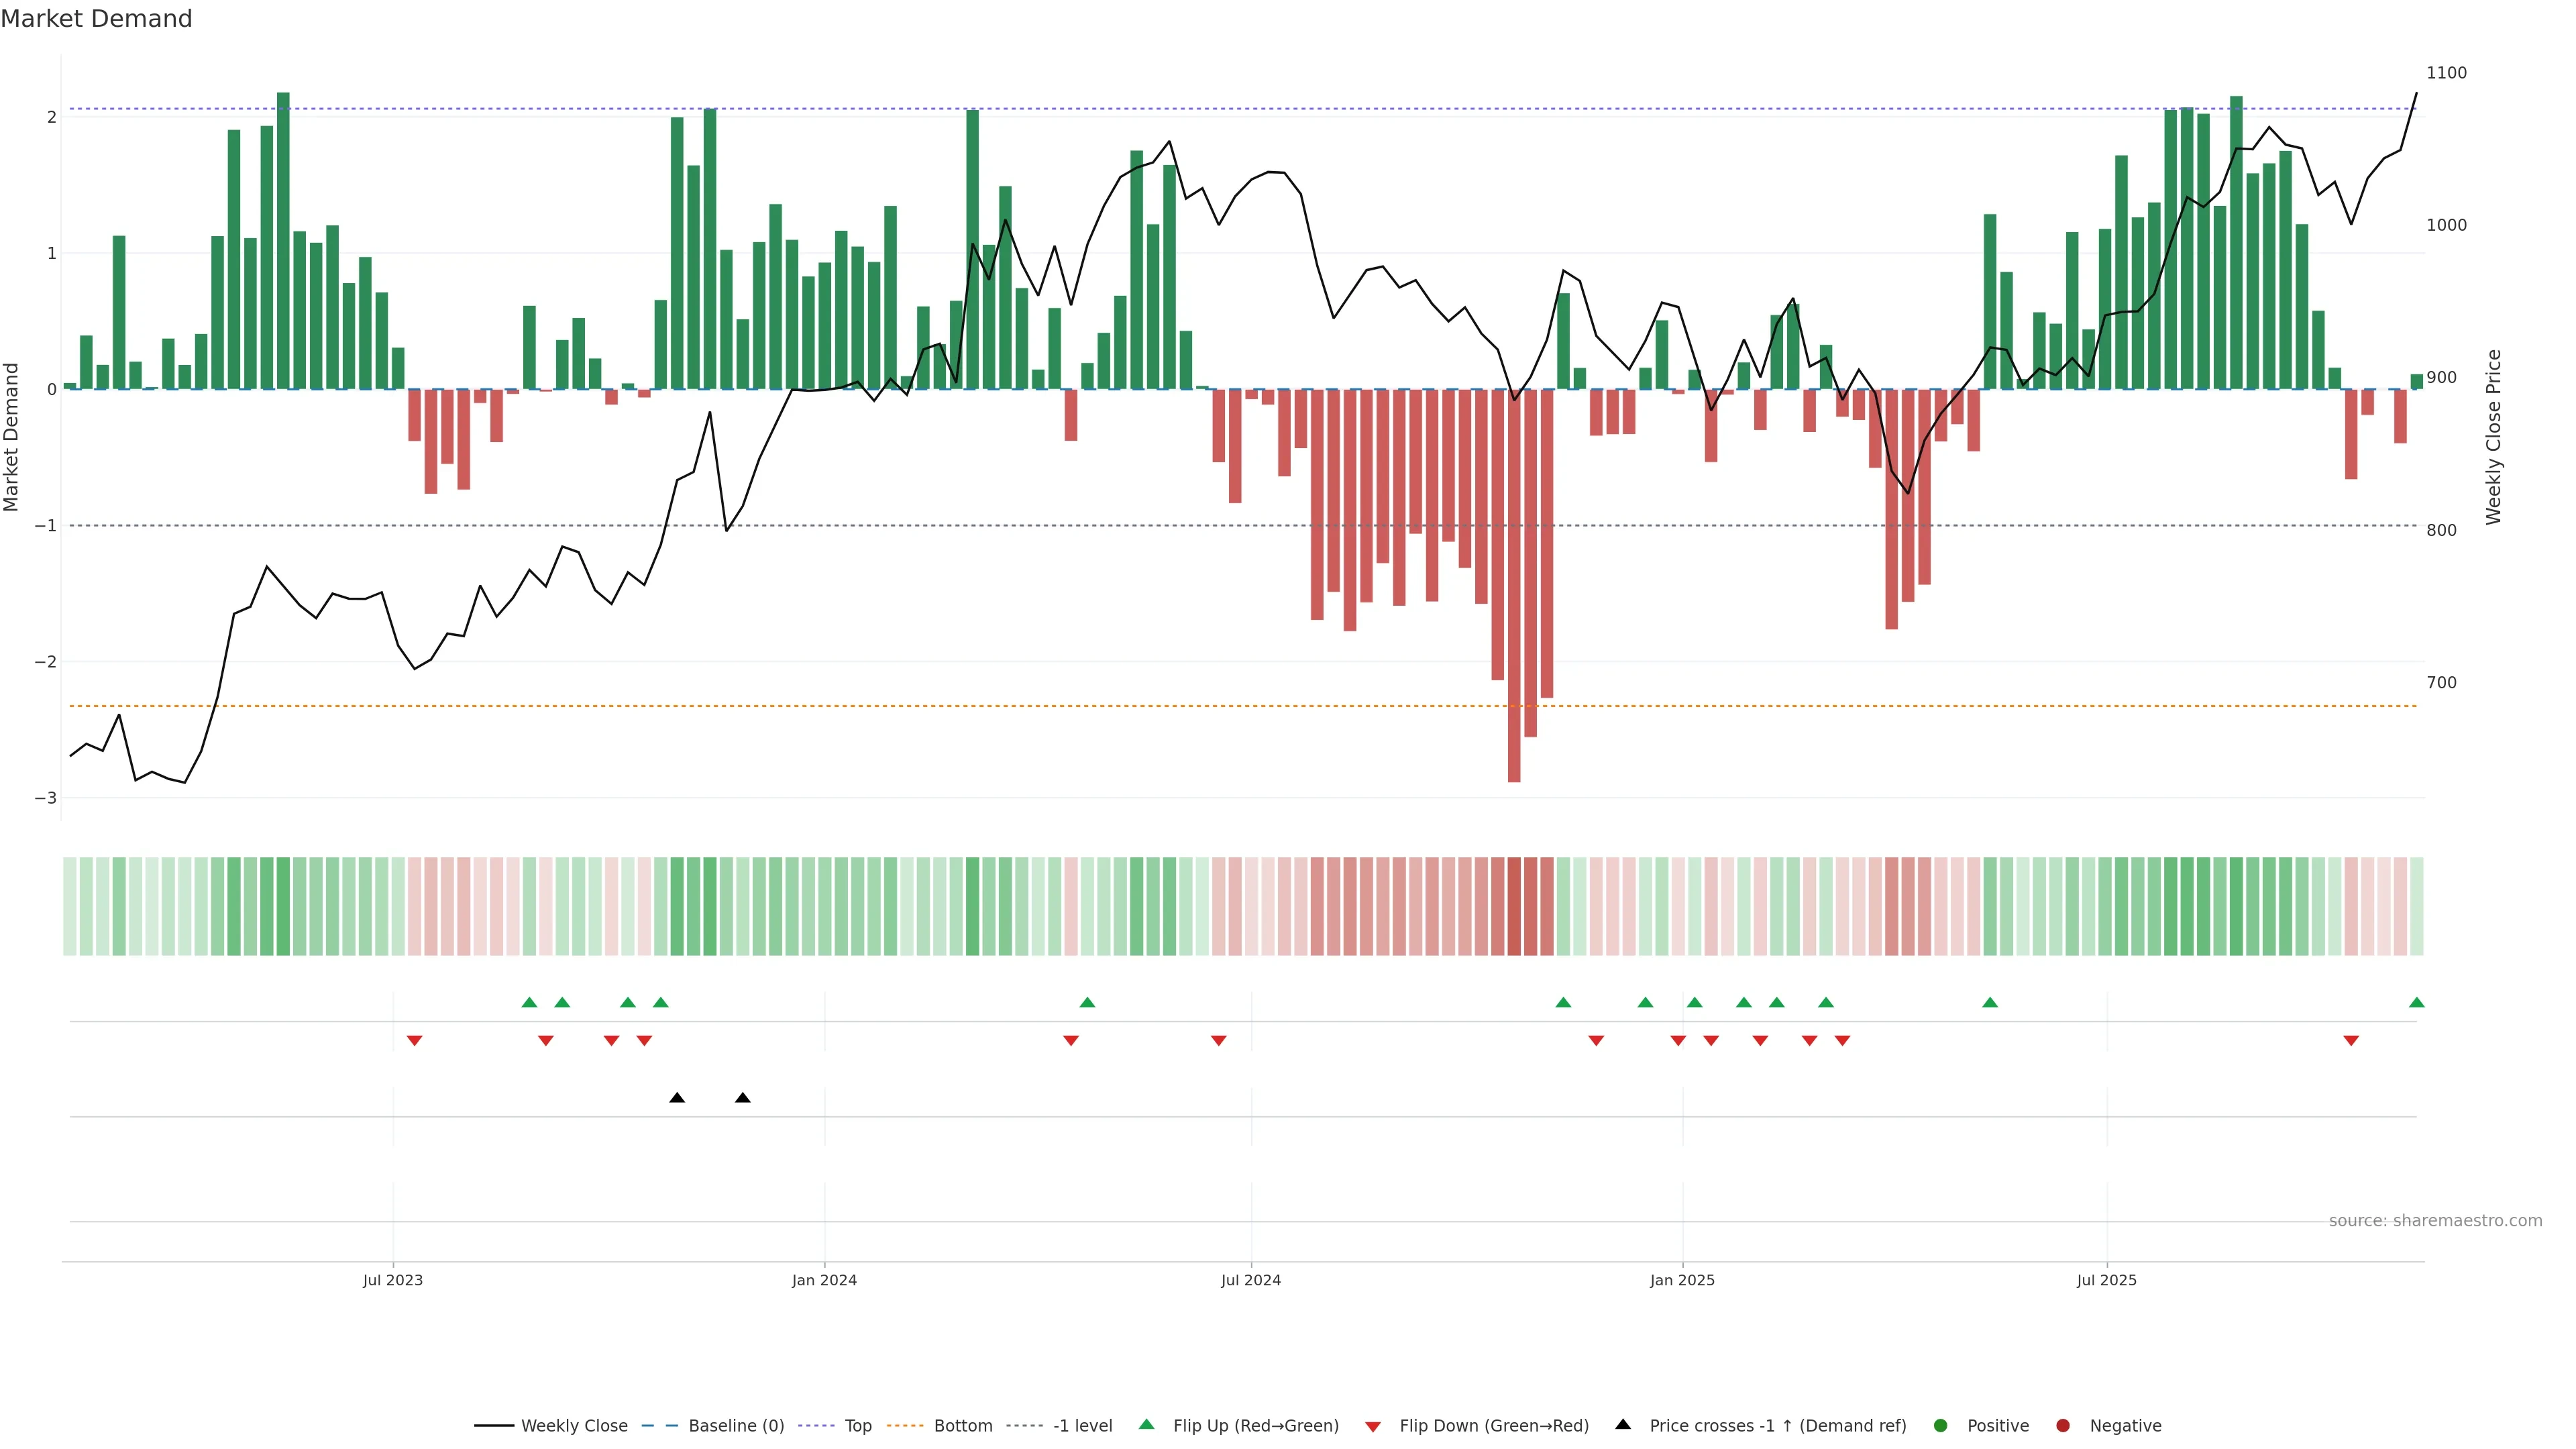The image size is (2576, 1449).
Task: Click green Flip Up triangle in legend
Action: tap(1147, 1425)
